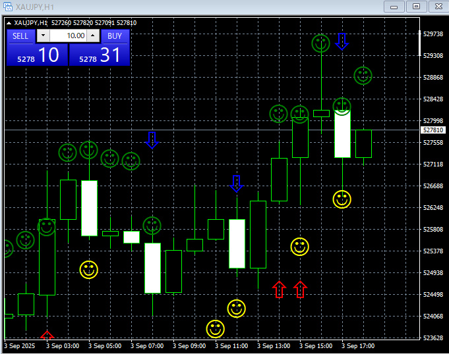449x354 pixels.
Task: Select yellow smiley lowest on chart near 523628
Action: click(216, 329)
